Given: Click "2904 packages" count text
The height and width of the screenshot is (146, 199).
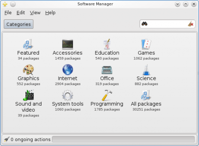Looking at the screenshot, I should [x=68, y=84].
